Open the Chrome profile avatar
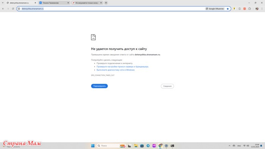Screen dimensions: 265x149 [x=257, y=9]
